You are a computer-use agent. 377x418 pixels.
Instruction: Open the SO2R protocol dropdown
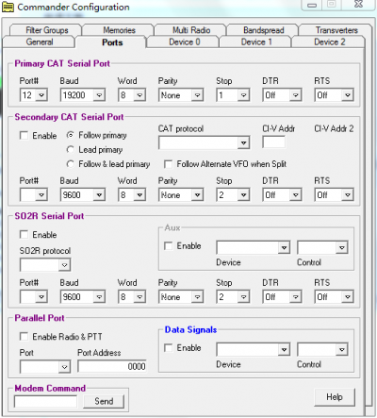[x=45, y=265]
